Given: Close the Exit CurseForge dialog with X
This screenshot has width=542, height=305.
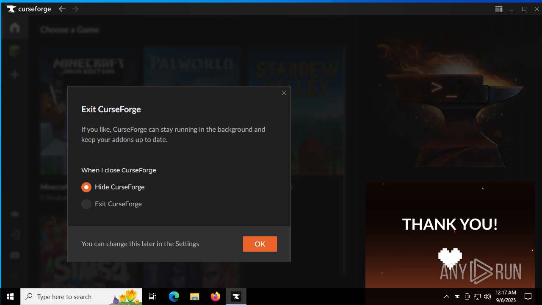Looking at the screenshot, I should pos(284,93).
